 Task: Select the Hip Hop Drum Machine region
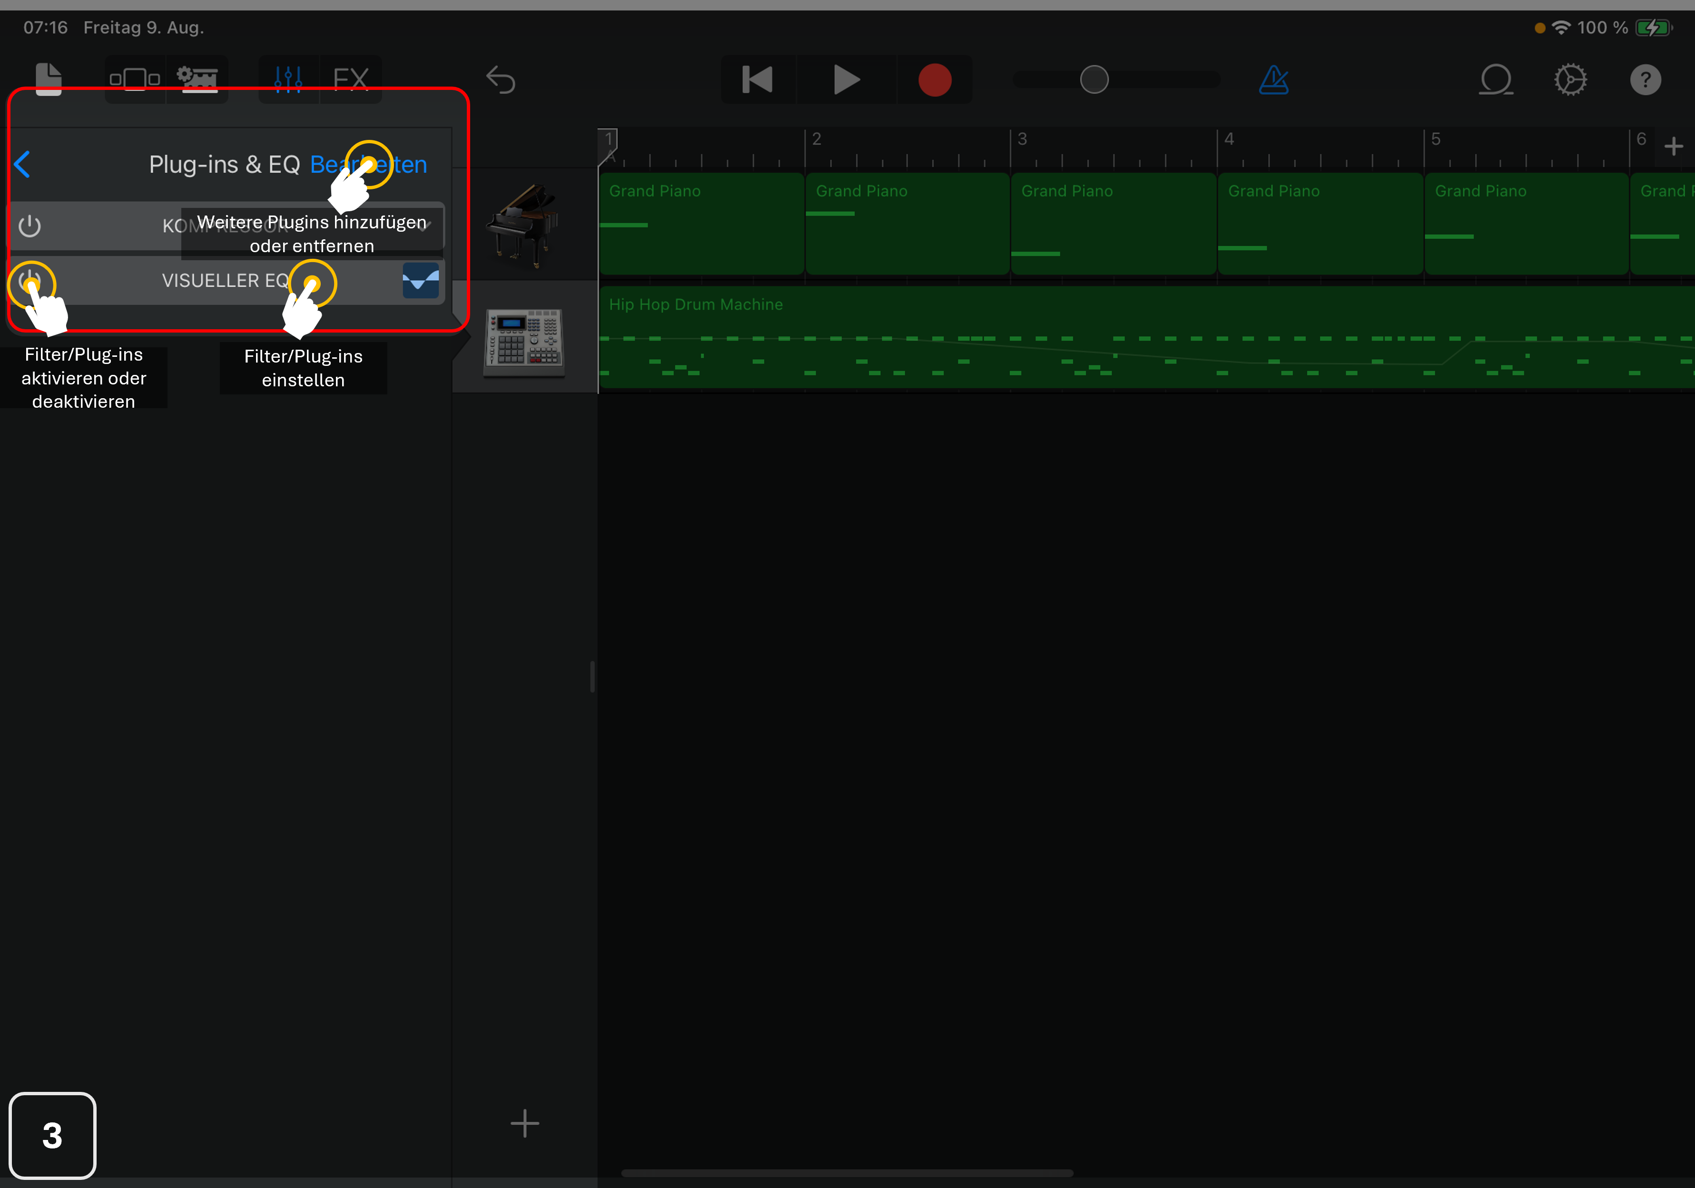coord(1147,337)
